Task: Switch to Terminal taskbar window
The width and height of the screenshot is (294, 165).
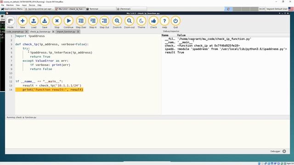Action: coord(101,9)
